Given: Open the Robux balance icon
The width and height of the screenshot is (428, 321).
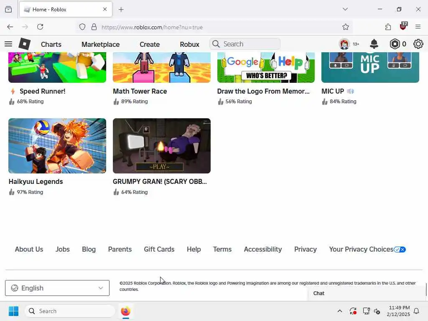Looking at the screenshot, I should 395,44.
